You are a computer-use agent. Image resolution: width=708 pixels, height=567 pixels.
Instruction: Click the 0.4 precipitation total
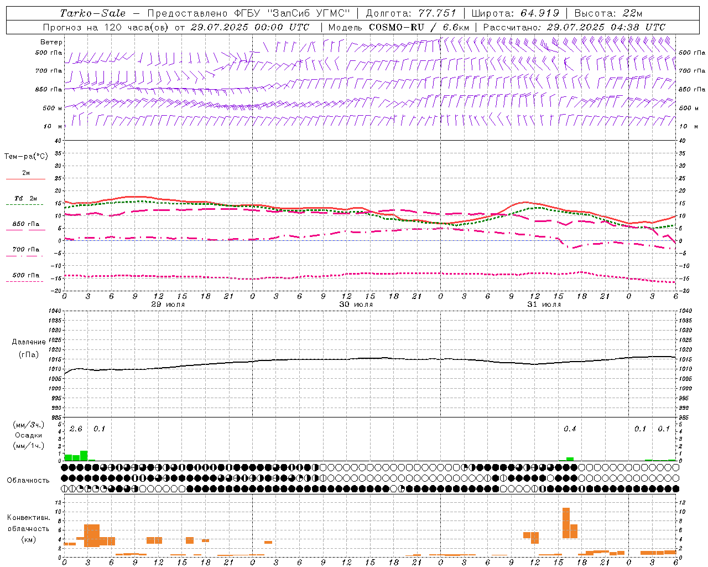click(x=570, y=429)
